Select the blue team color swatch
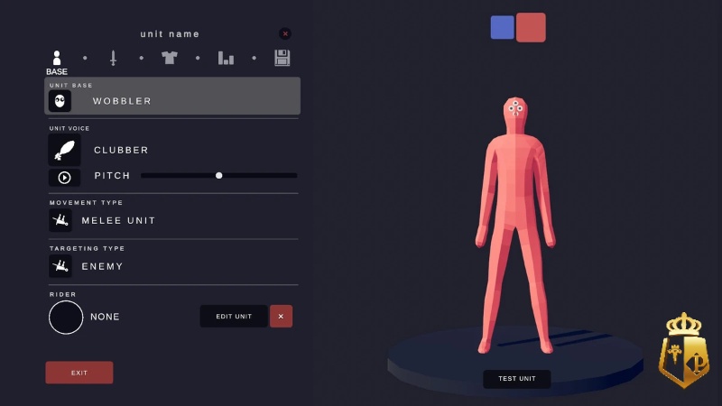Viewport: 722px width, 406px height. 503,27
